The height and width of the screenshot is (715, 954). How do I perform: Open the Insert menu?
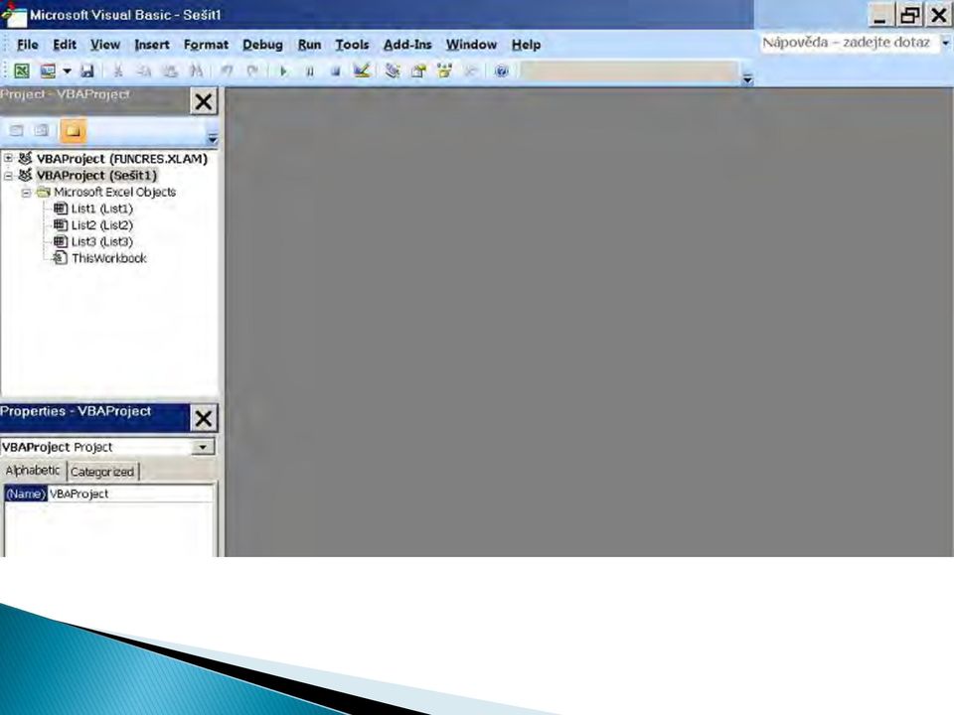coord(152,45)
